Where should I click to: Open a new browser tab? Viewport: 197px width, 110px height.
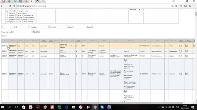point(43,1)
